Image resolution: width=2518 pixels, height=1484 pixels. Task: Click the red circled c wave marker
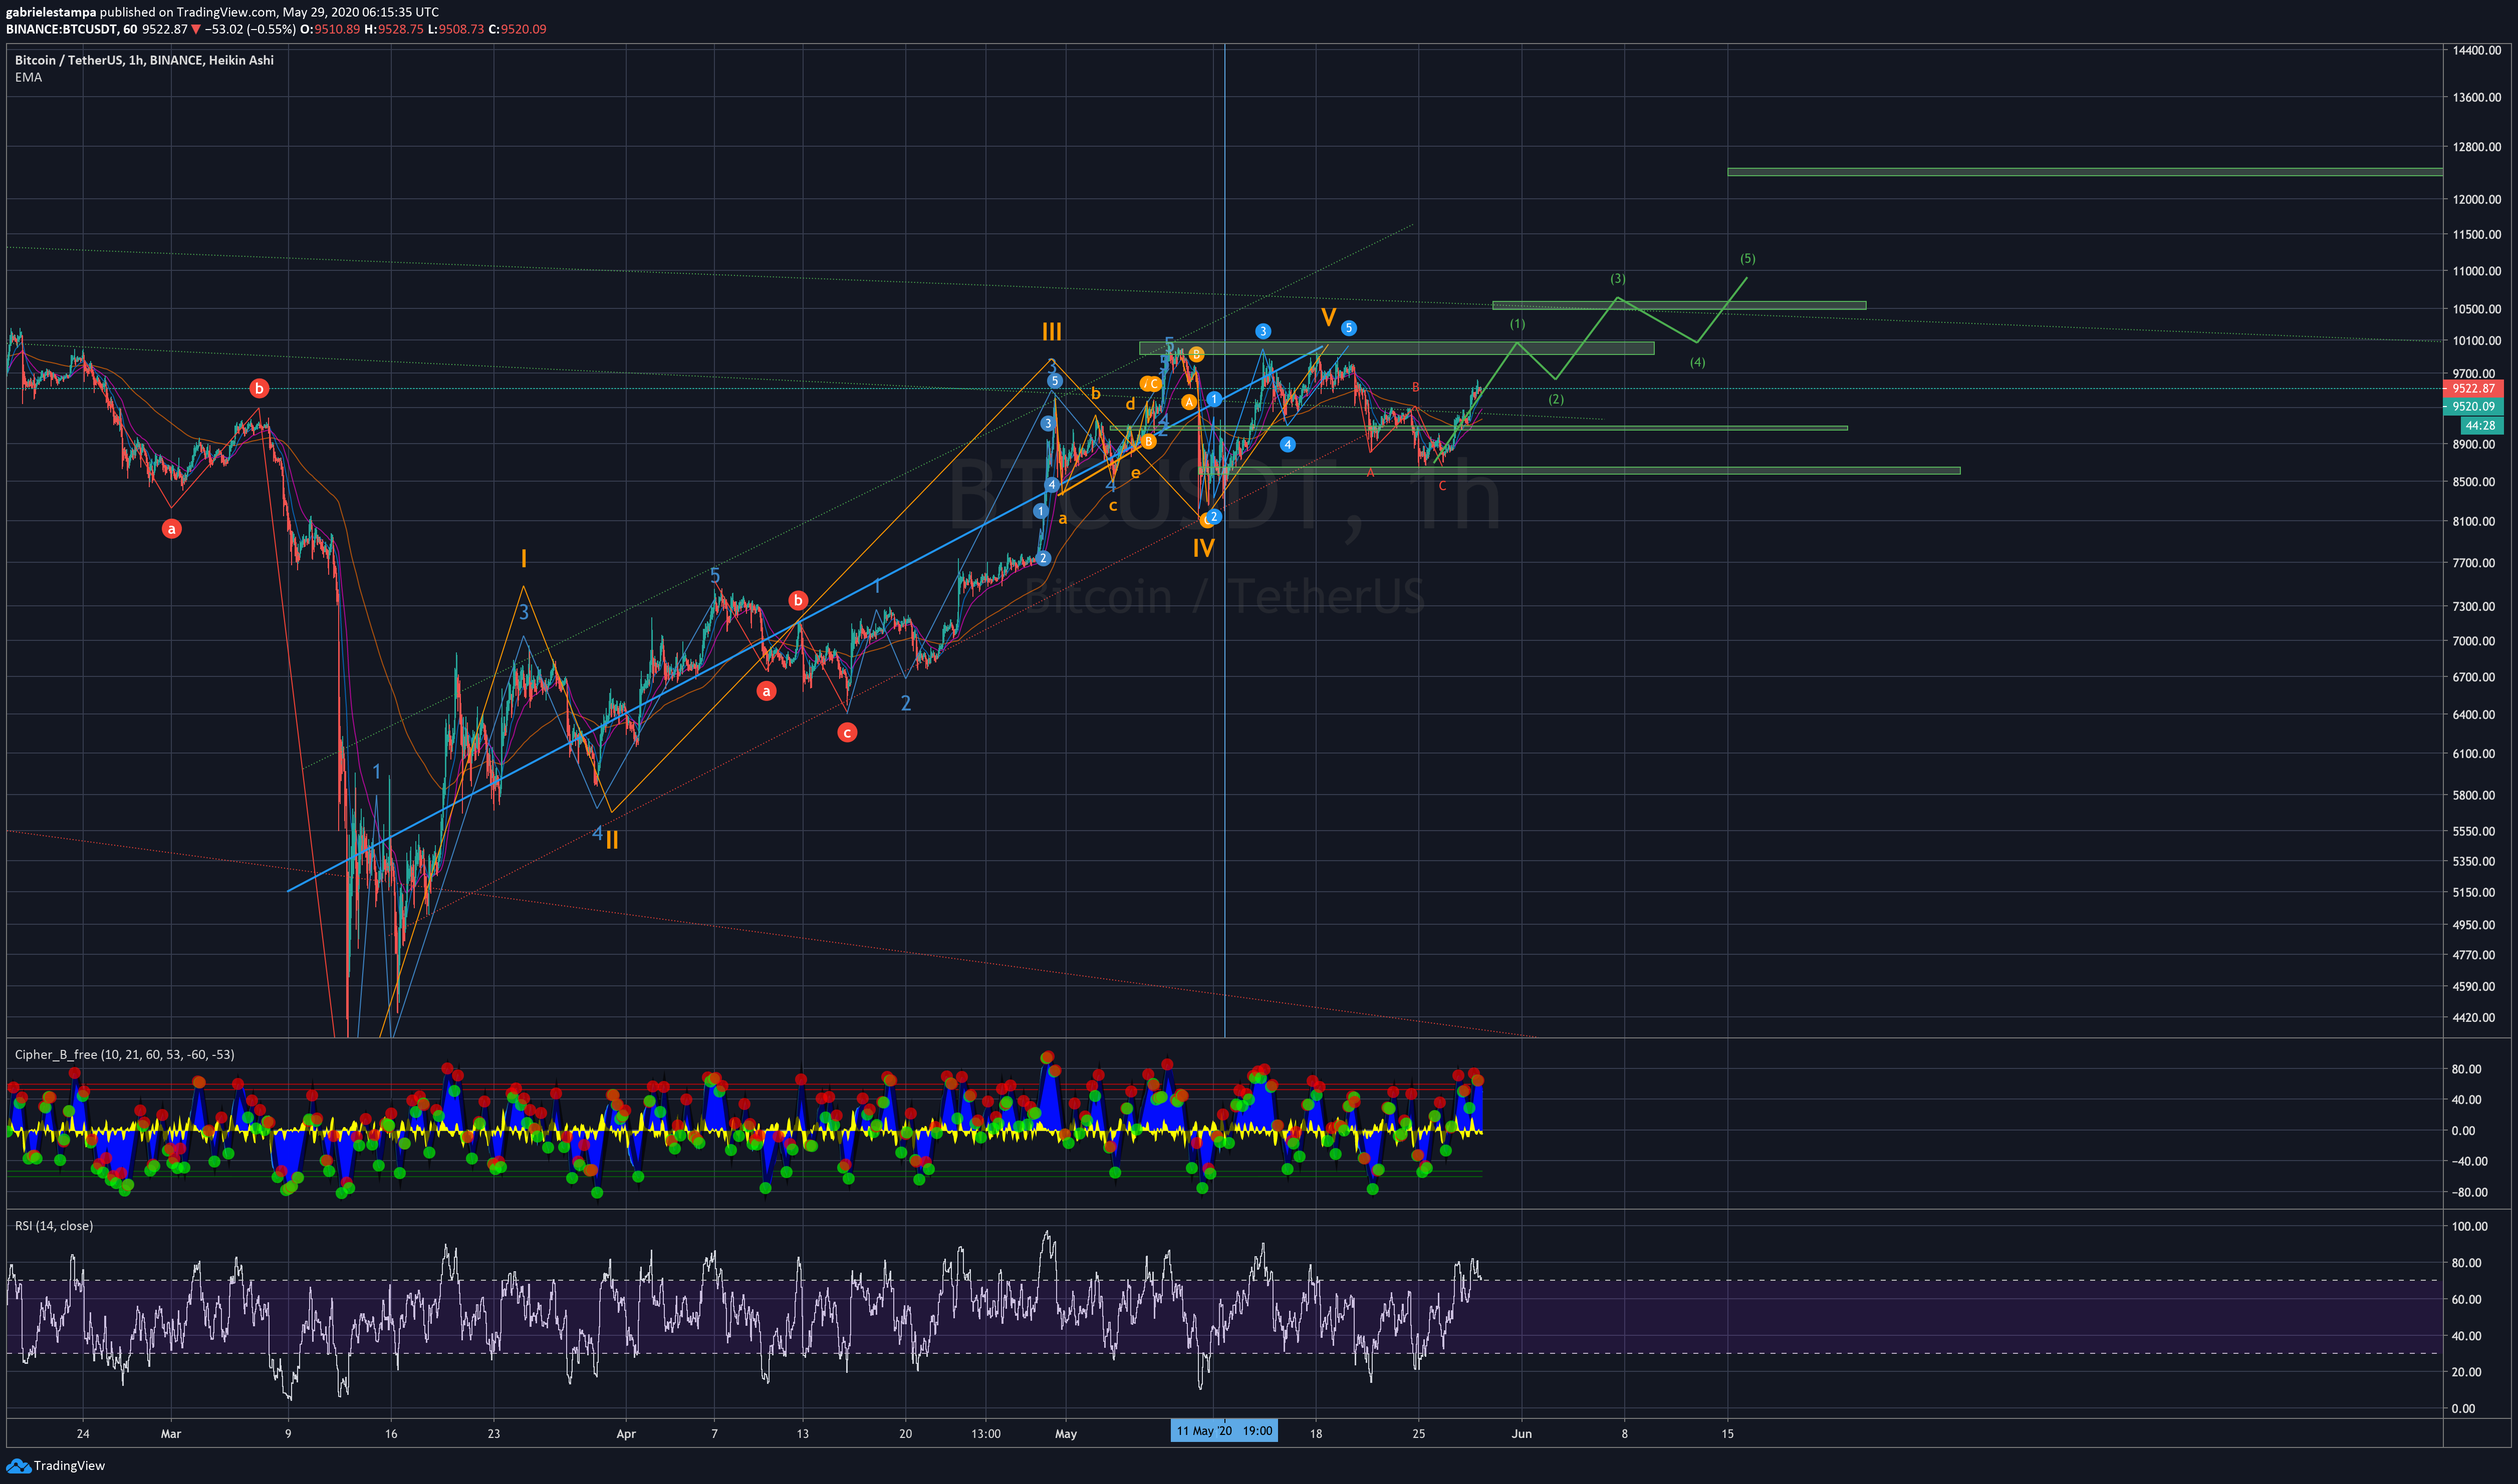847,732
